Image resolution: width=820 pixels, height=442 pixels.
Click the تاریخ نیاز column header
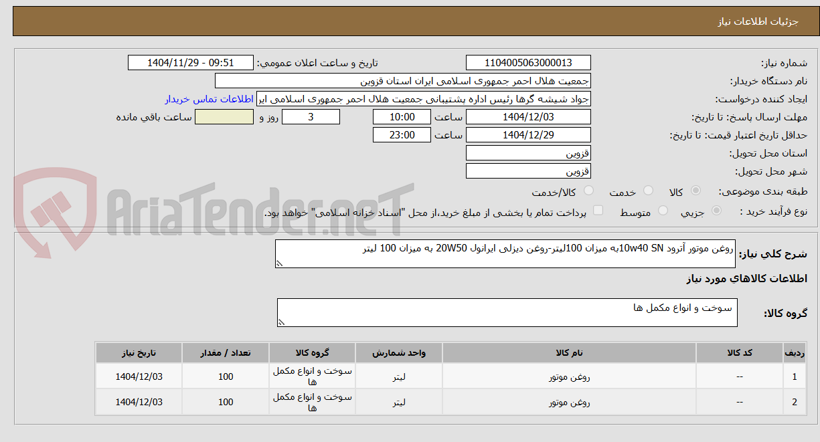[x=139, y=352]
